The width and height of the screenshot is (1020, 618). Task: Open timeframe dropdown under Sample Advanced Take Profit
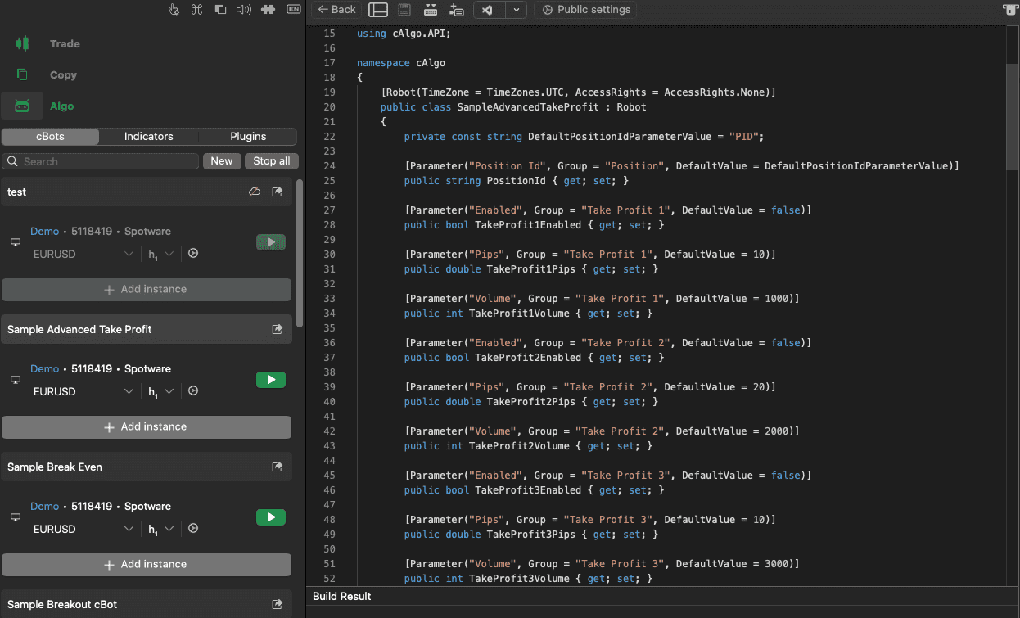click(160, 392)
